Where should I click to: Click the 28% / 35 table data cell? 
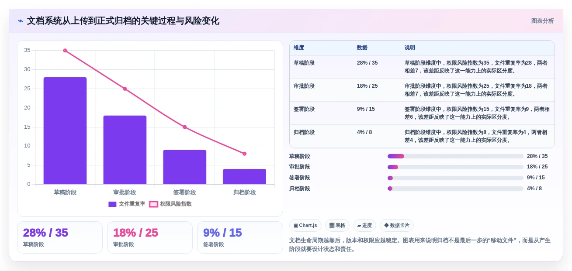click(x=367, y=63)
